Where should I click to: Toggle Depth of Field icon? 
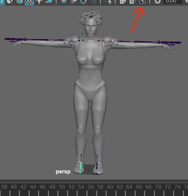(93, 2)
